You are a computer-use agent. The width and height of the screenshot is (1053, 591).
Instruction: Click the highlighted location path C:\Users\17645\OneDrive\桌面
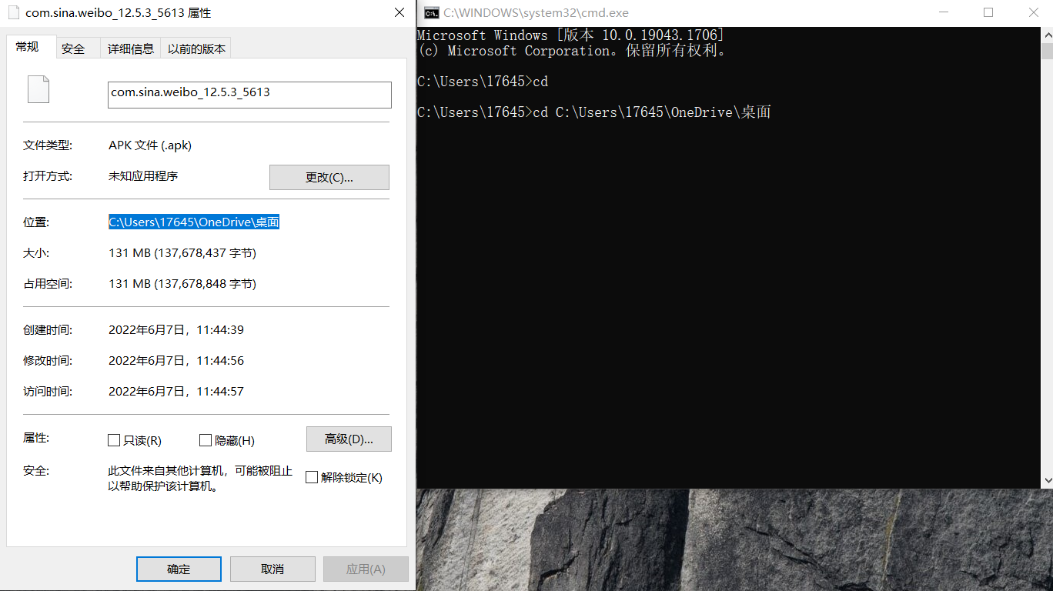[194, 222]
